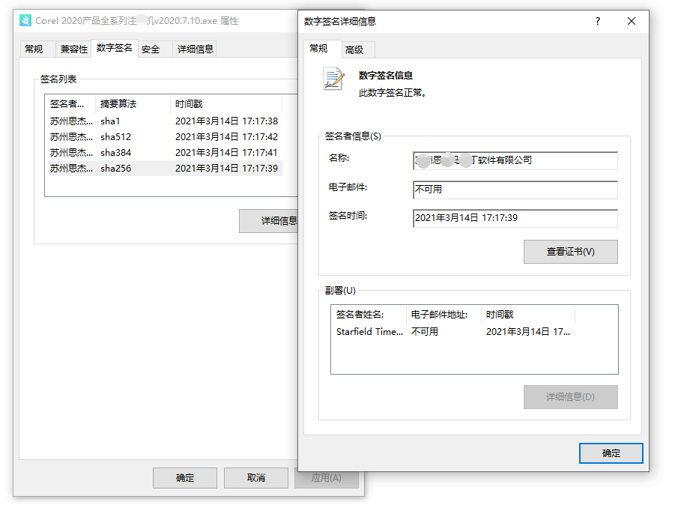Viewport: 675px width, 505px height.
Task: Select the sha256 signature row
Action: pyautogui.click(x=166, y=169)
